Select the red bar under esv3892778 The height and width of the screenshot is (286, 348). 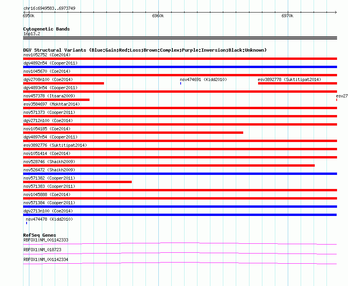click(x=298, y=83)
